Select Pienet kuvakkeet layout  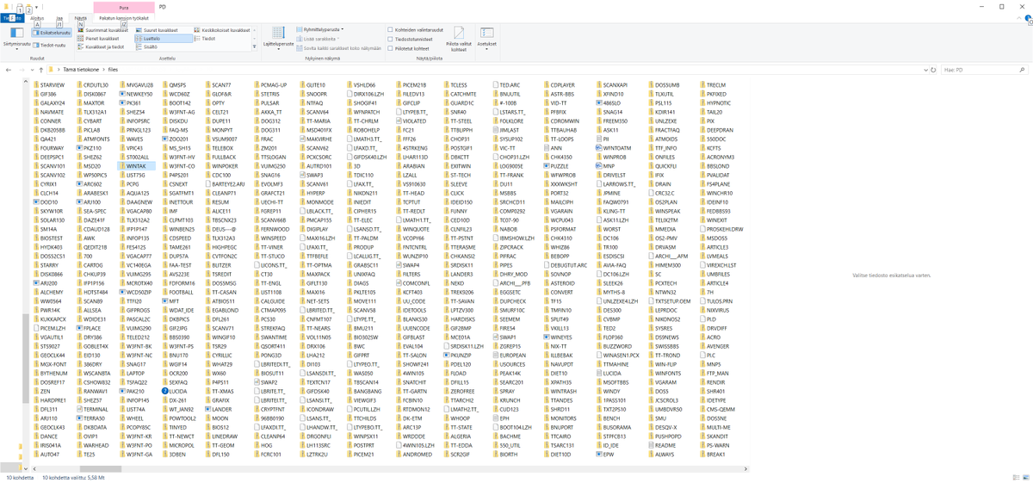pos(99,39)
